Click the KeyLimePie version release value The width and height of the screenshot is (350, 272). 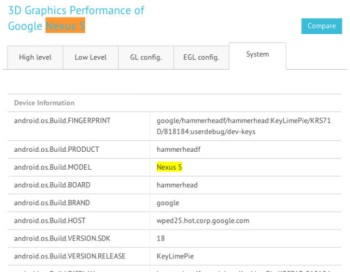(x=175, y=256)
